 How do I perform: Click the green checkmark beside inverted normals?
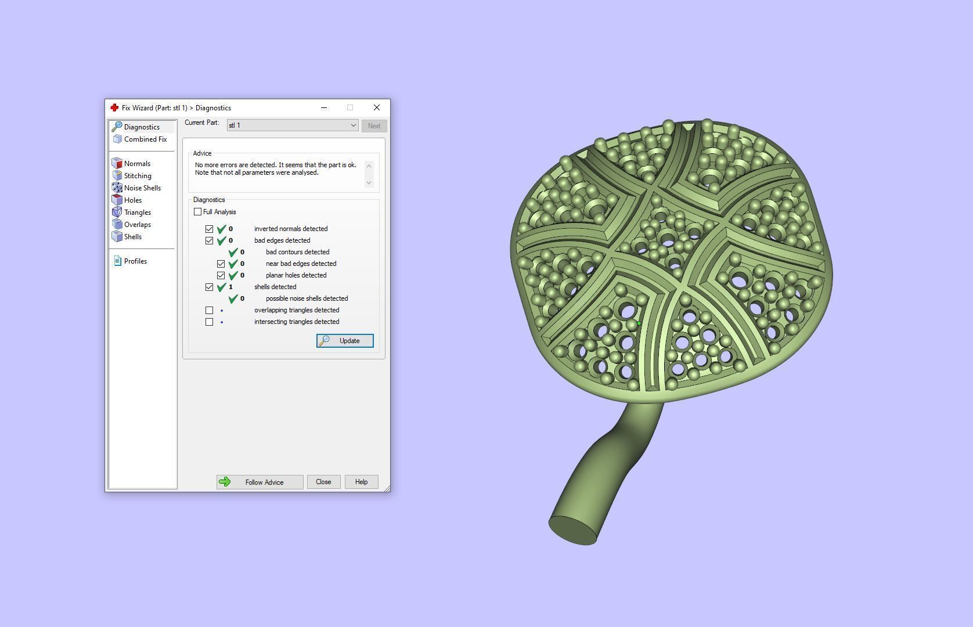[x=221, y=229]
